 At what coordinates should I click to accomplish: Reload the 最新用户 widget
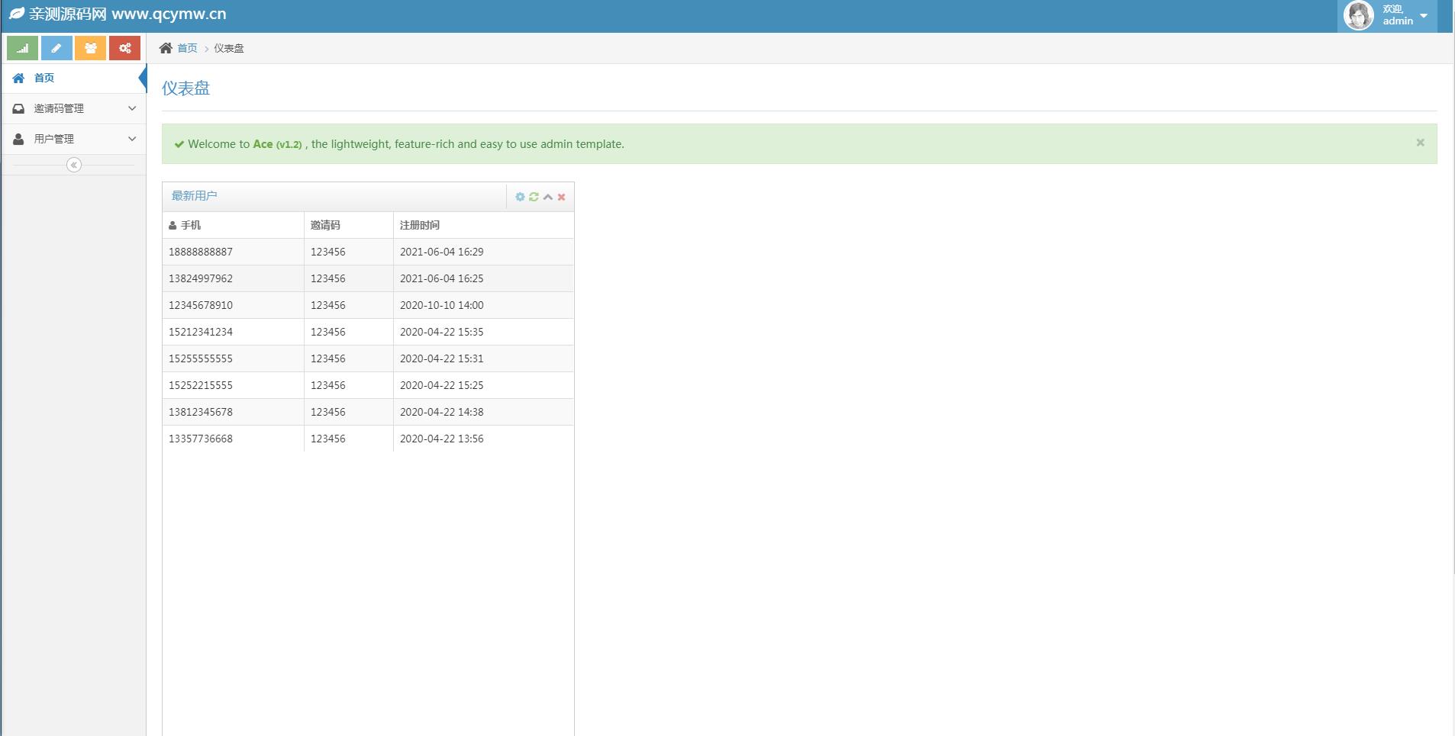pos(534,197)
